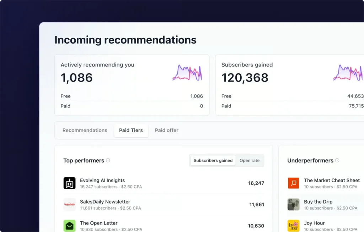Click the Free label in Actively recommending card
This screenshot has width=364, height=232.
coord(66,96)
